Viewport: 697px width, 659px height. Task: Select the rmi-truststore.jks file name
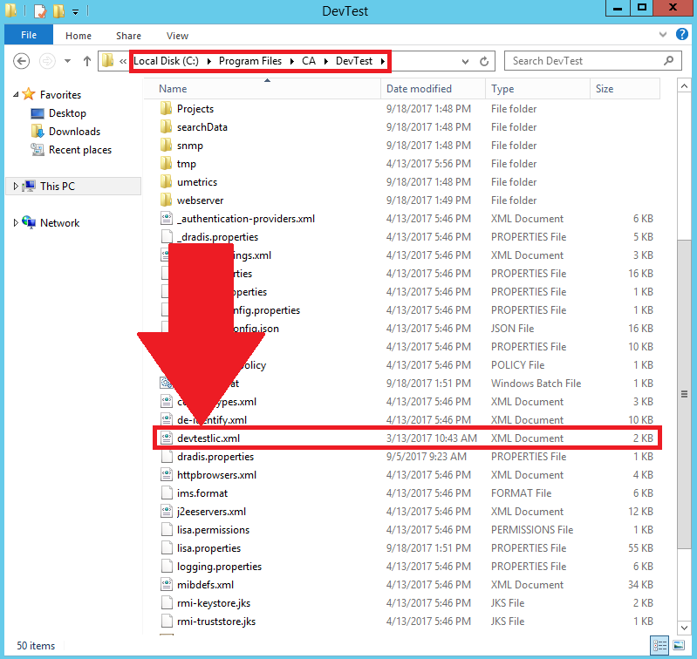tap(216, 622)
